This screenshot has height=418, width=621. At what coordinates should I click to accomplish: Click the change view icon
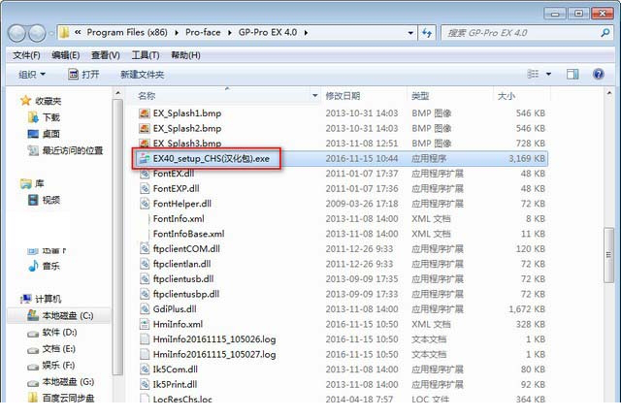click(533, 74)
